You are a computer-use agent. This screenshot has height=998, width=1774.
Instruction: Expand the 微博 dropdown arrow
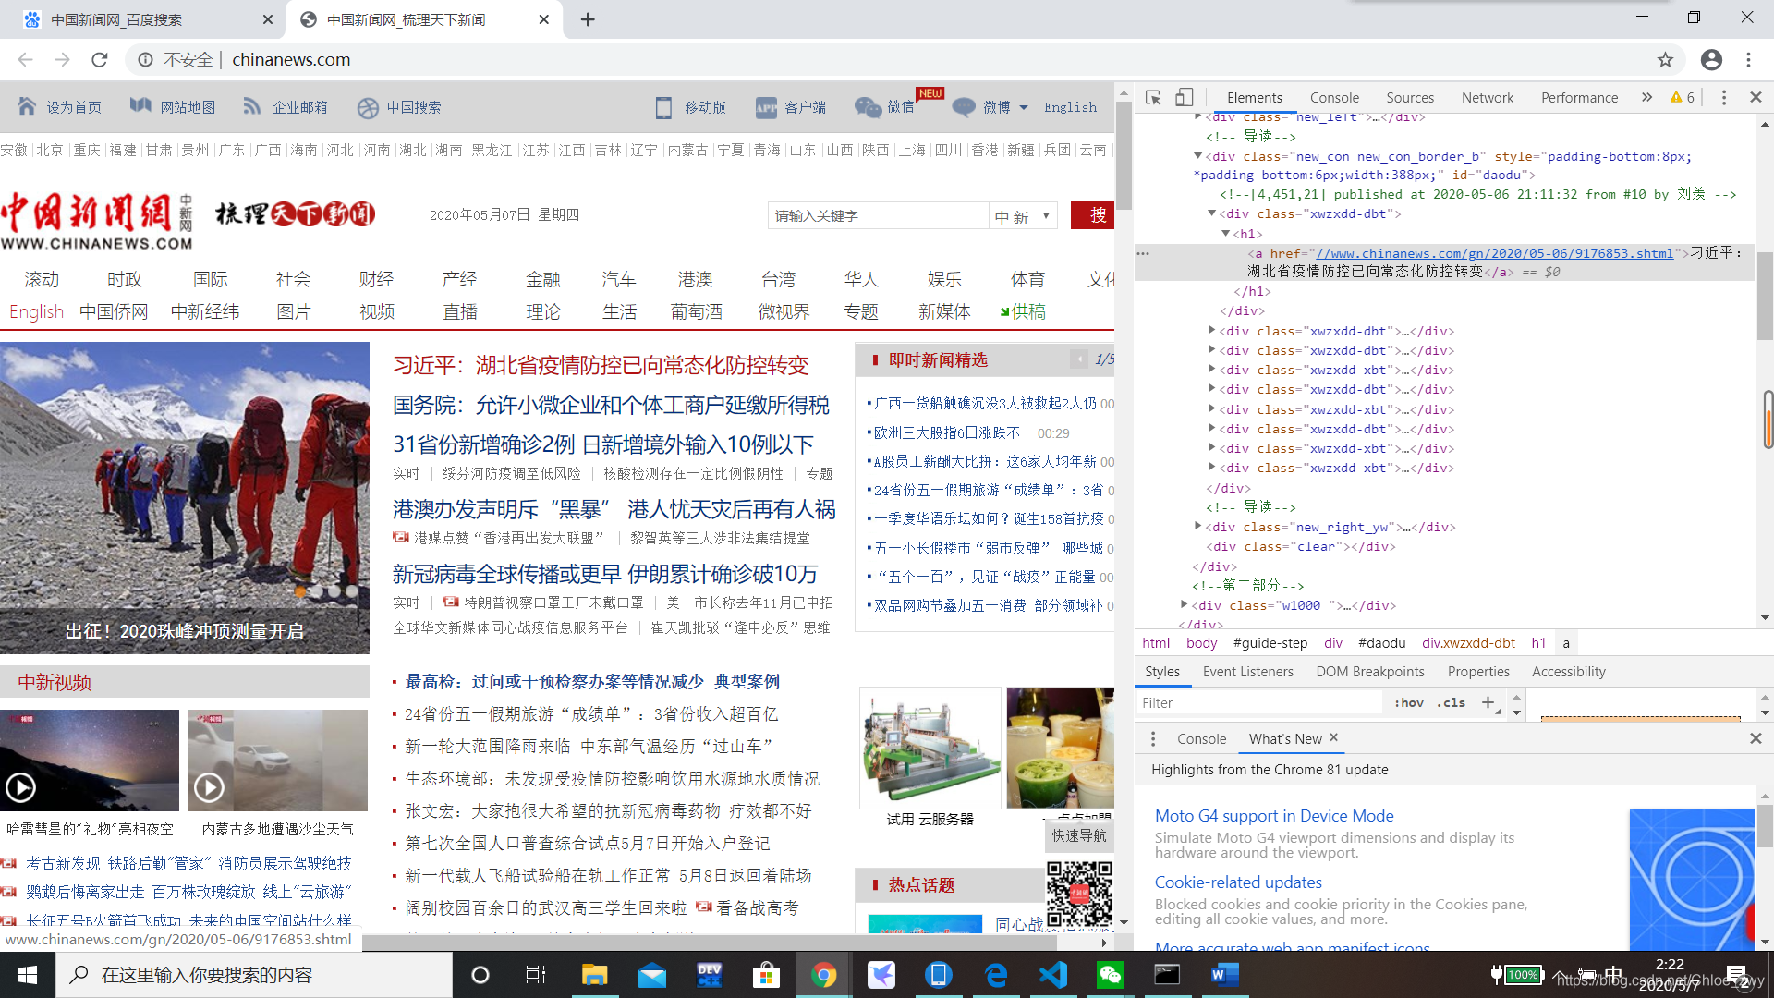coord(1024,107)
